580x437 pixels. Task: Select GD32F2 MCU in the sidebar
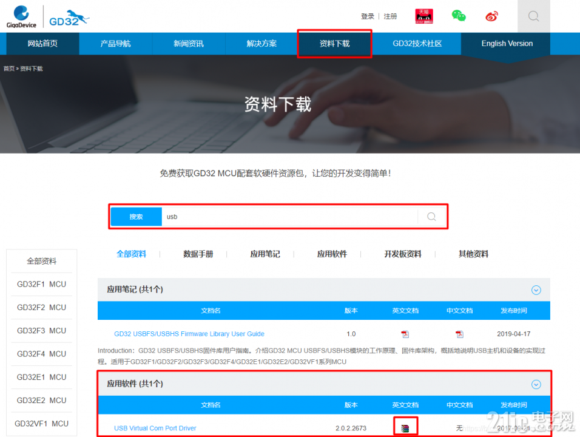(41, 308)
